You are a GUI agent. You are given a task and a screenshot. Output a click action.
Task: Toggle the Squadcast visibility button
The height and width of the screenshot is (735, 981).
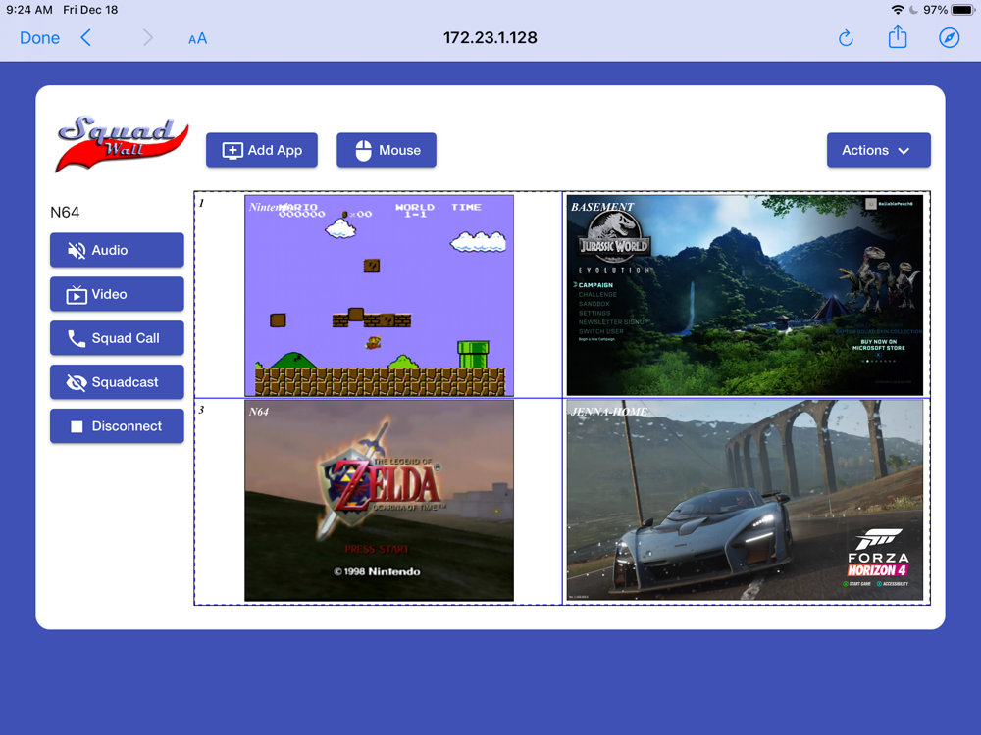[117, 382]
